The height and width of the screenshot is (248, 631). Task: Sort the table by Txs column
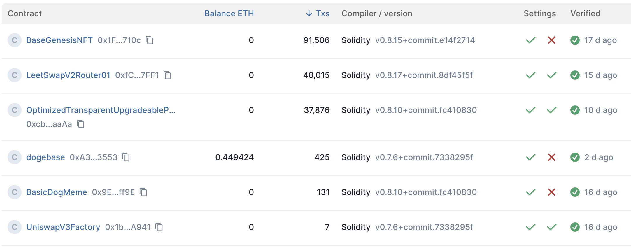[323, 13]
